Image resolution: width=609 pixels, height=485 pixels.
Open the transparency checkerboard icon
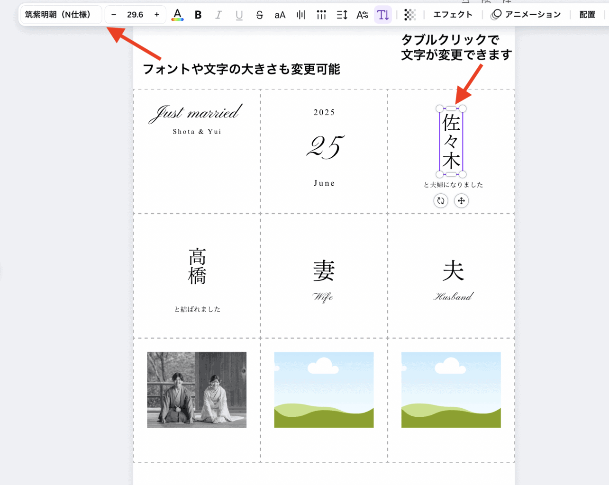tap(410, 15)
